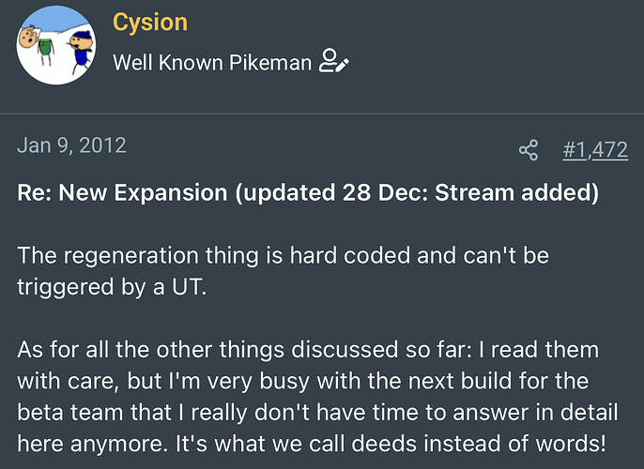Click the words Stream added) in the heading
This screenshot has height=469, width=644.
516,192
